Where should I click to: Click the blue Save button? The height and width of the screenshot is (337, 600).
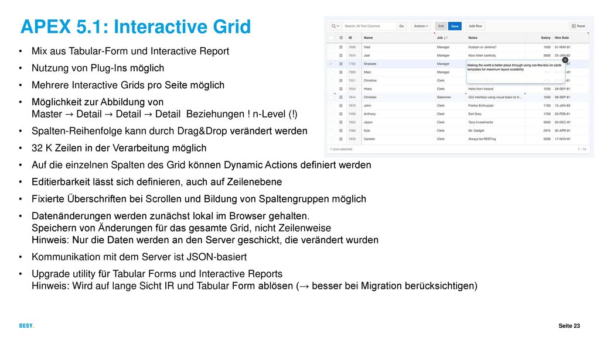455,26
